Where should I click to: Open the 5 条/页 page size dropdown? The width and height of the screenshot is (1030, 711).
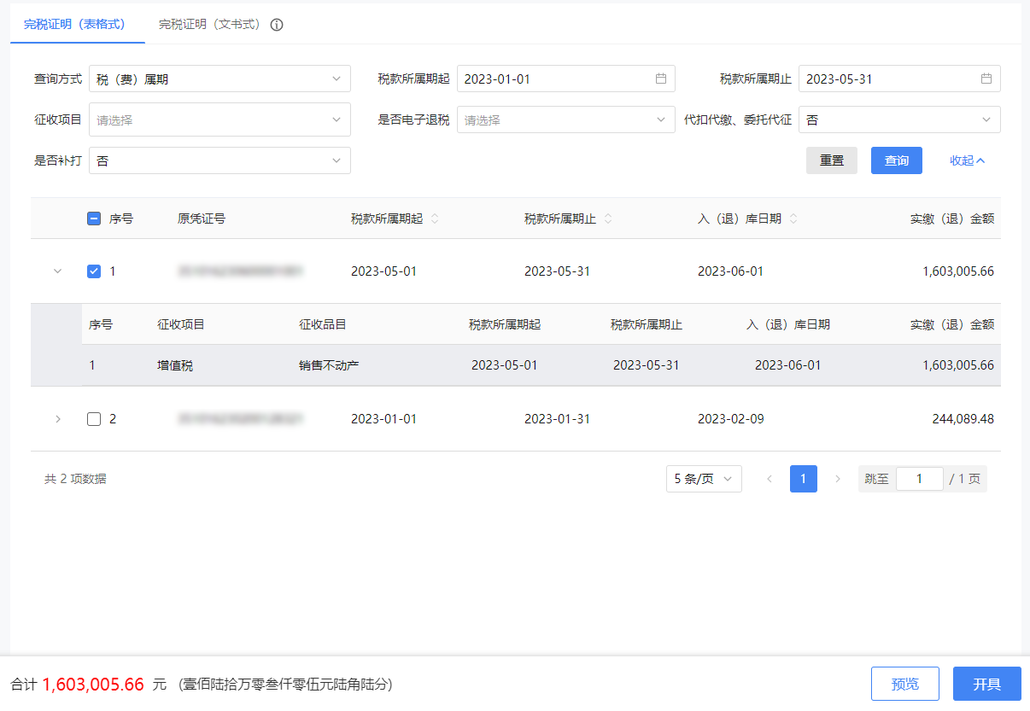click(x=704, y=479)
